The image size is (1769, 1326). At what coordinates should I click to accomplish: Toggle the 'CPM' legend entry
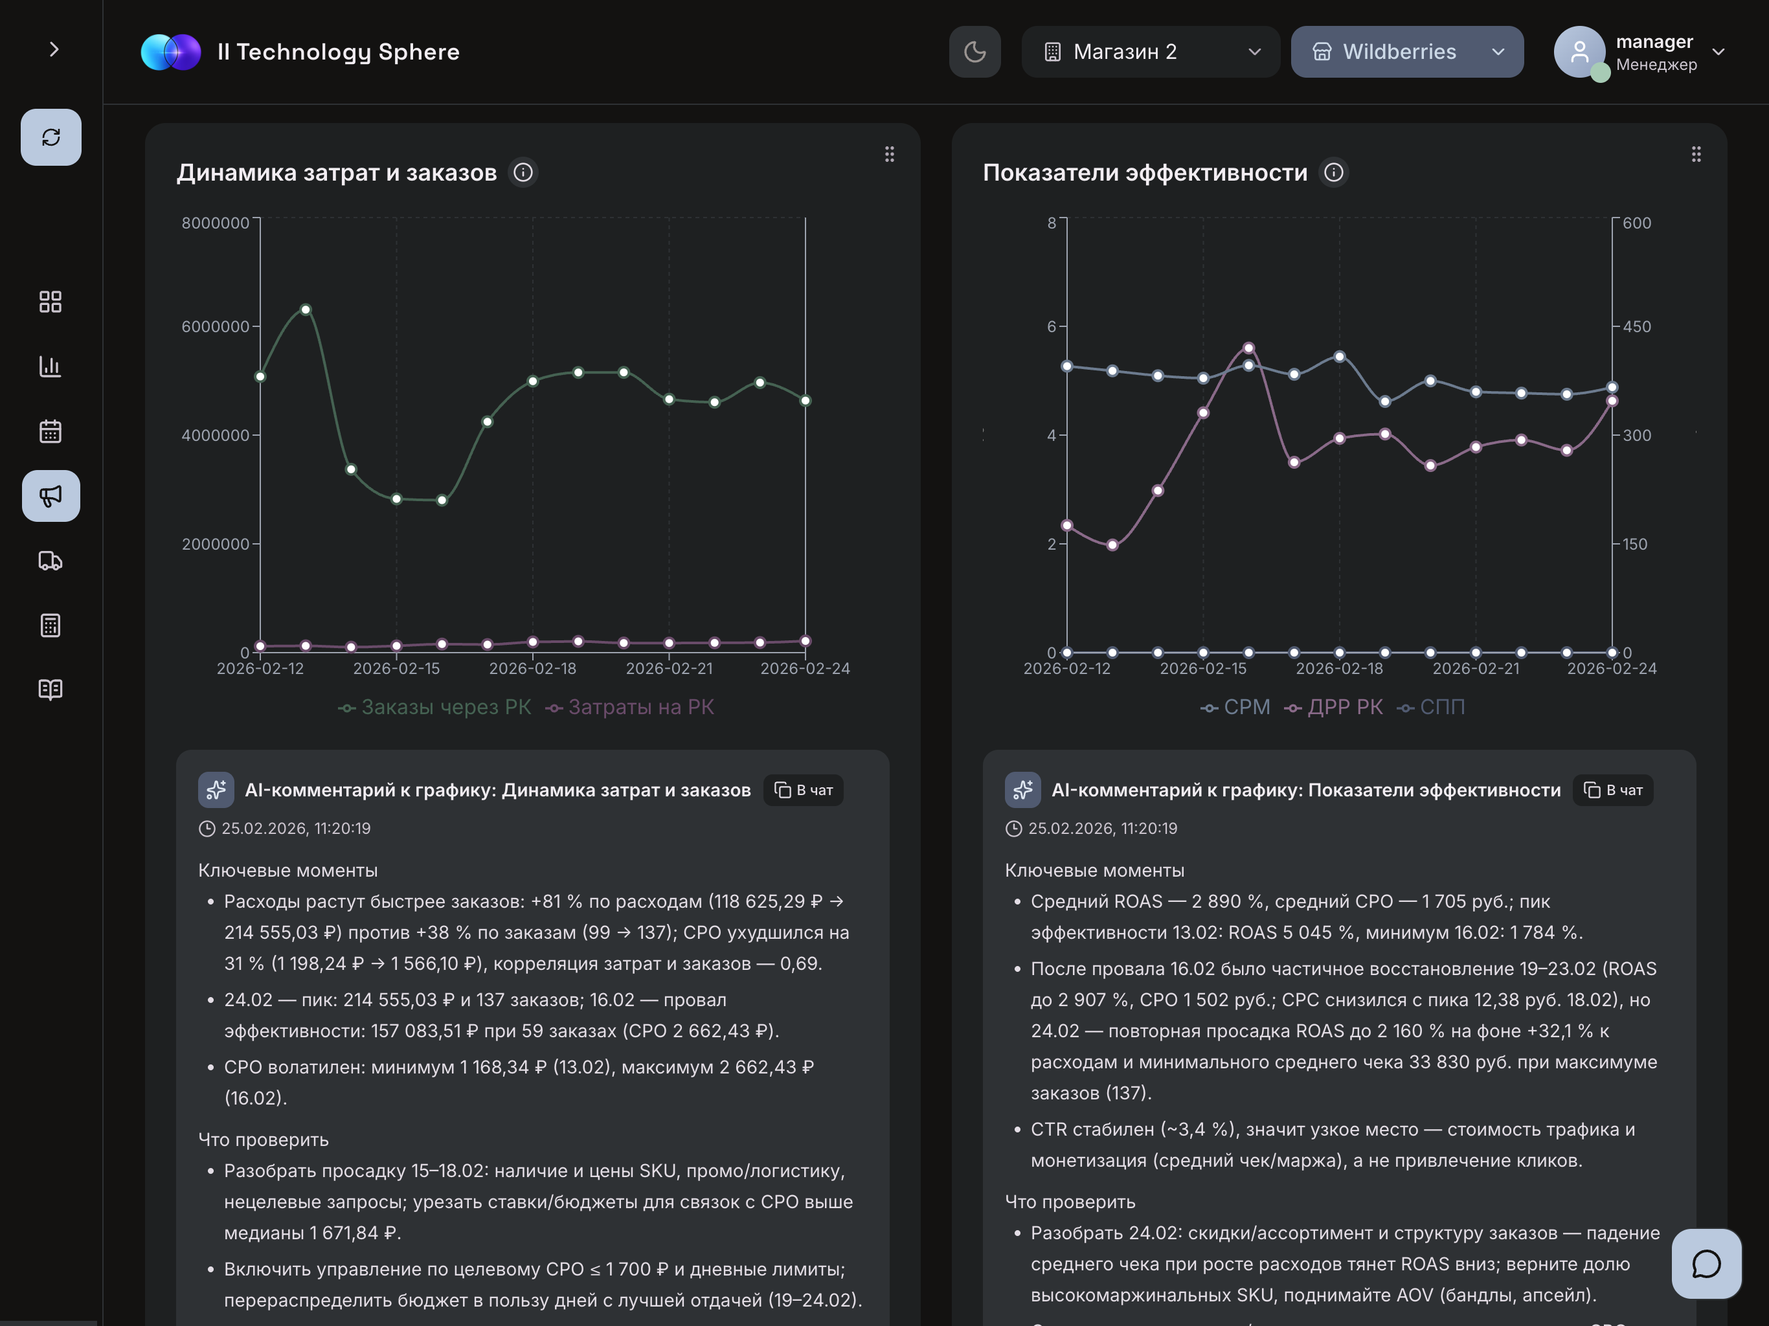point(1236,707)
